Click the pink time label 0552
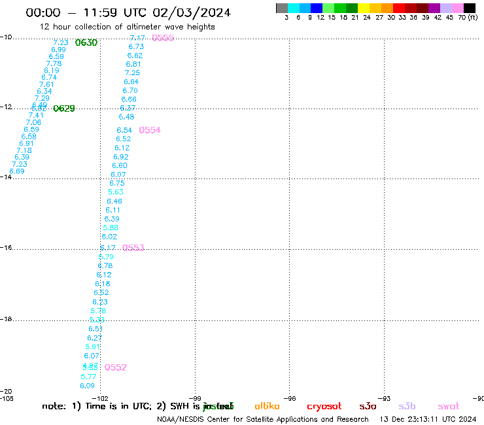Viewport: 484px width, 425px height. click(116, 367)
